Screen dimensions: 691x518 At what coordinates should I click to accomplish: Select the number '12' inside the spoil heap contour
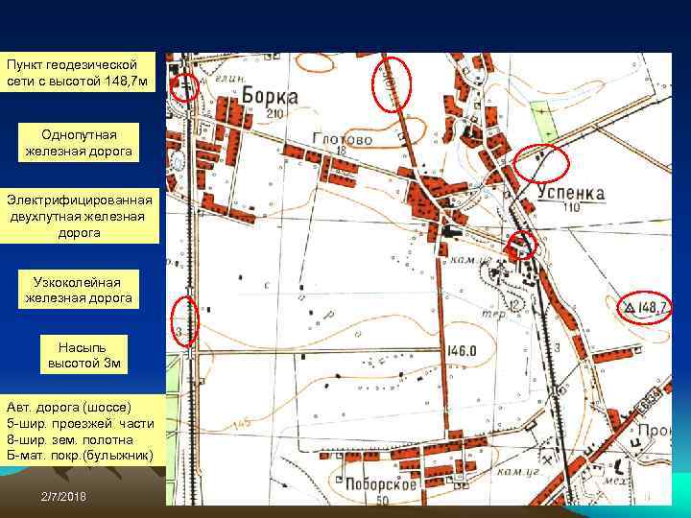pos(514,304)
